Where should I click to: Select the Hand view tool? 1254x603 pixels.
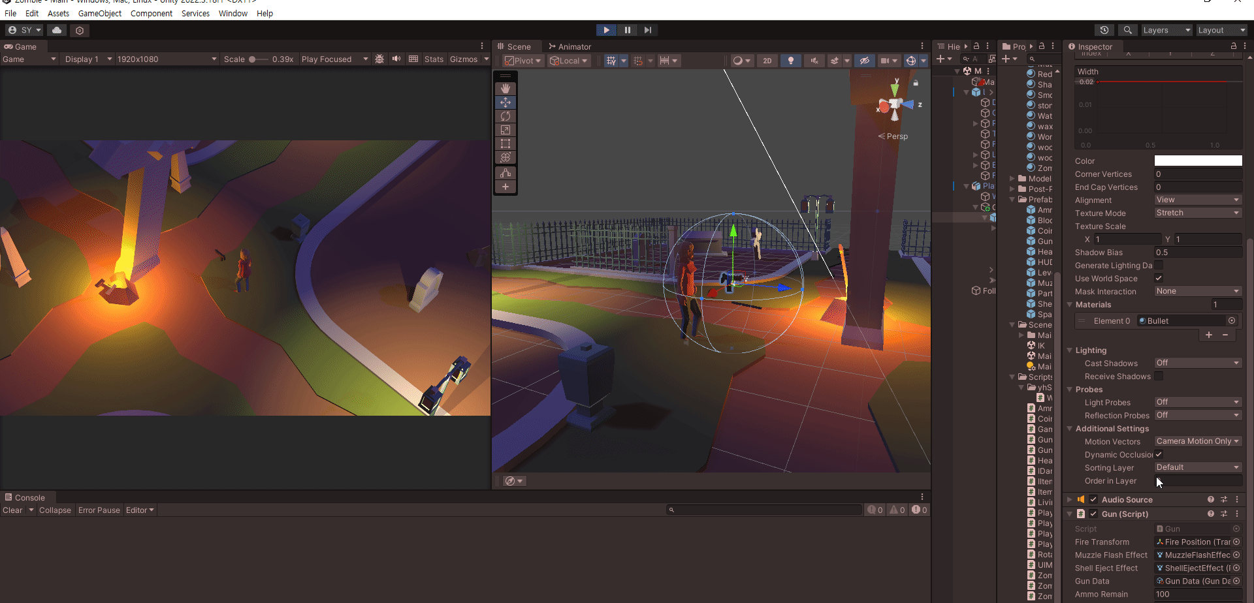pos(506,89)
